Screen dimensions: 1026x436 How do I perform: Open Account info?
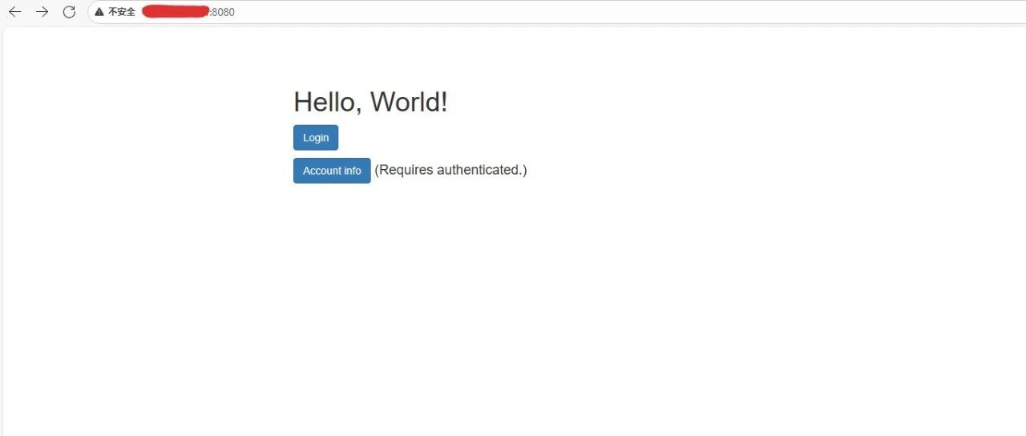(x=332, y=171)
